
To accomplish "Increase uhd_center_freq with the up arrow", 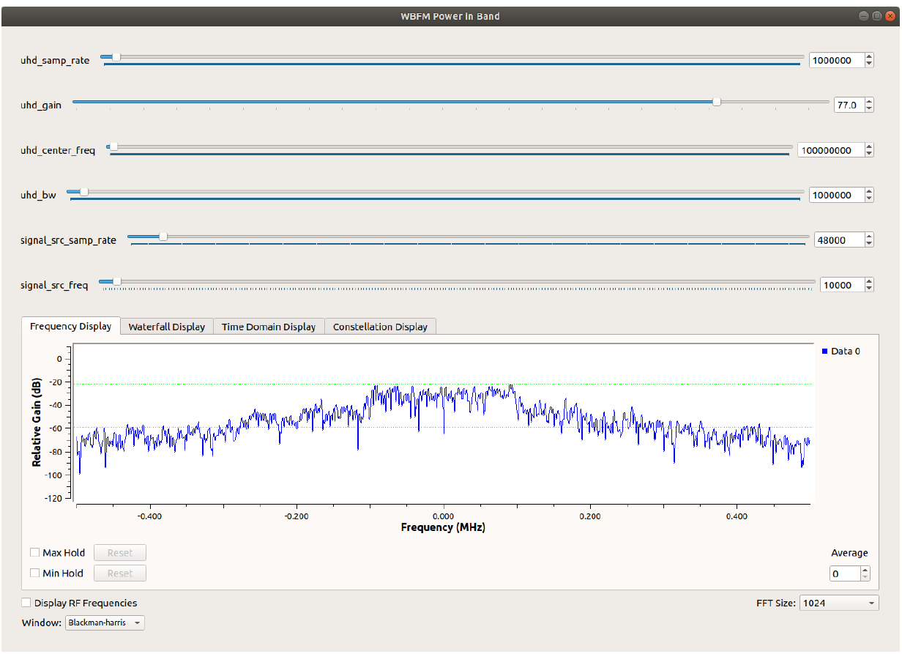I will (869, 146).
